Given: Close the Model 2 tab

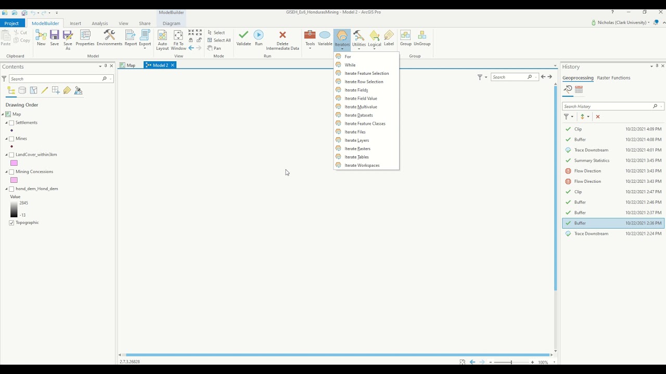Looking at the screenshot, I should tap(173, 65).
